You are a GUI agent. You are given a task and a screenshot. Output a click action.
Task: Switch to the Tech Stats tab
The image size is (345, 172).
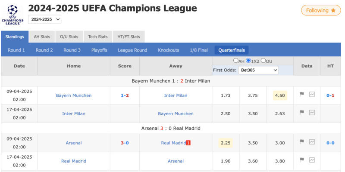pyautogui.click(x=97, y=37)
